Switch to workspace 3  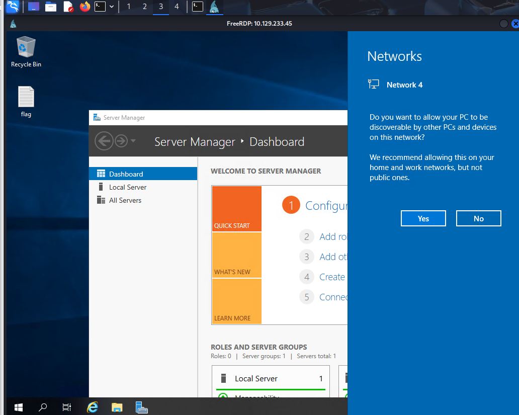coord(161,7)
